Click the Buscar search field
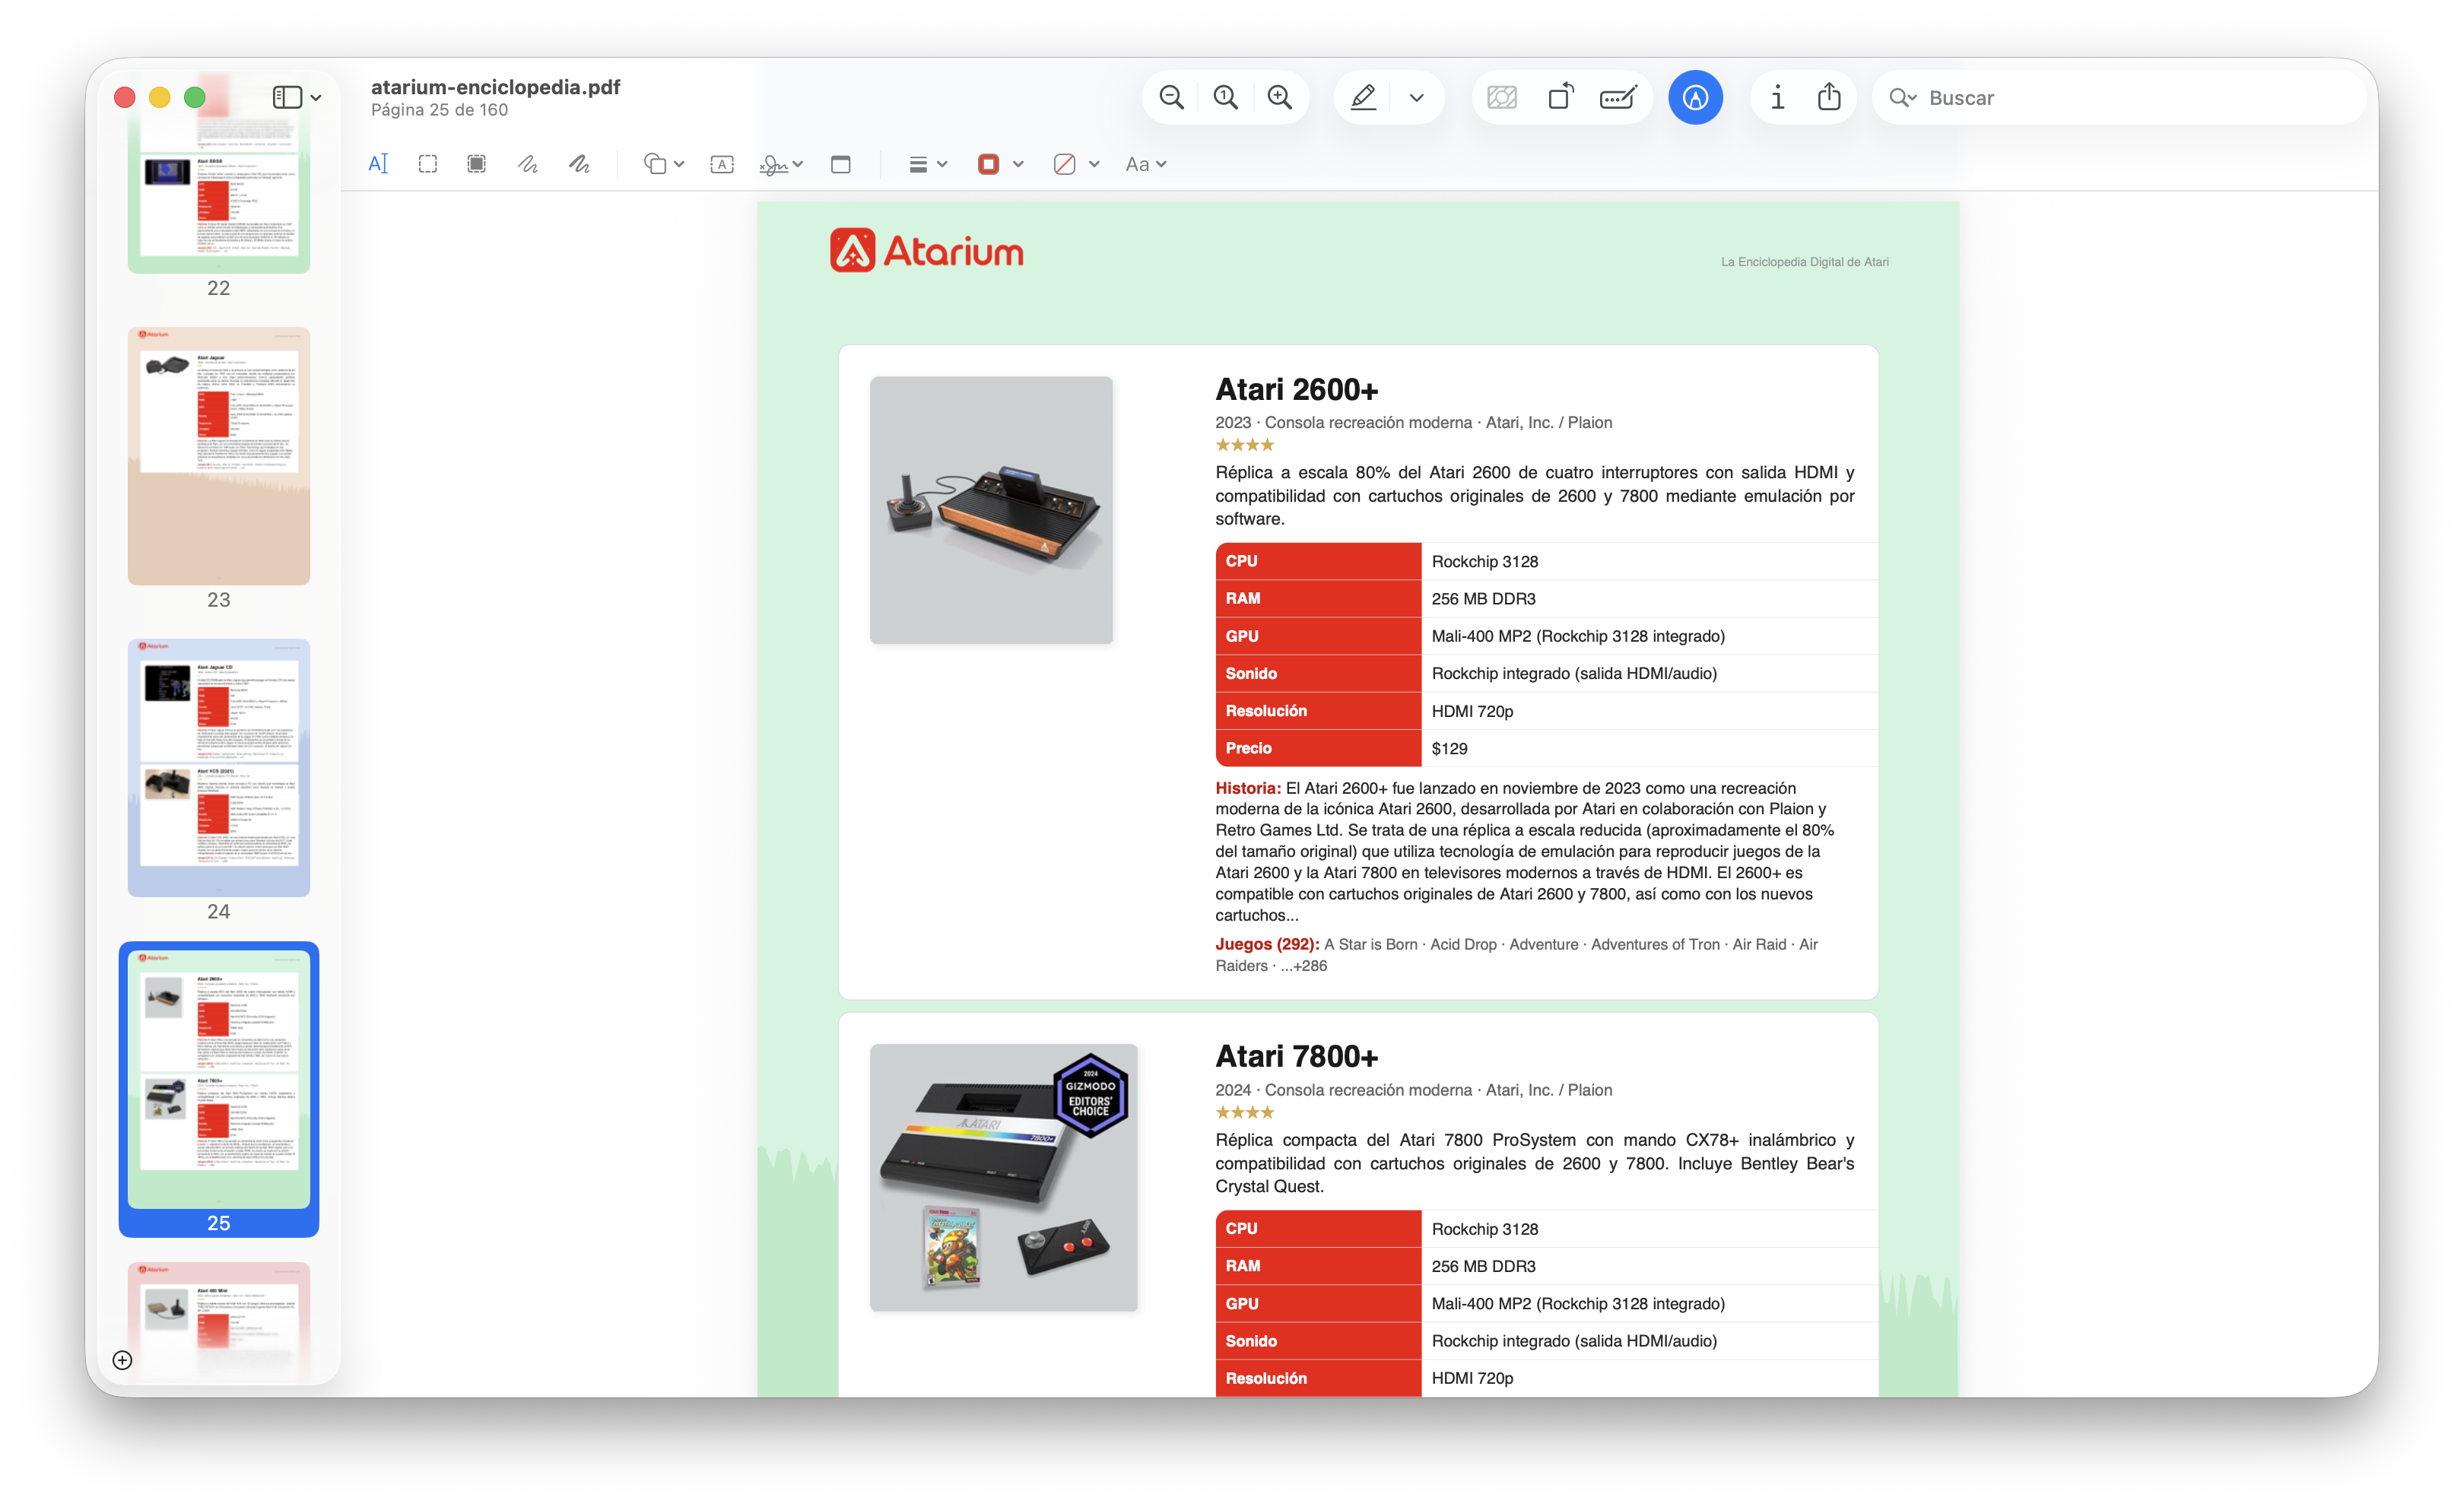Image resolution: width=2464 pixels, height=1510 pixels. 2120,97
